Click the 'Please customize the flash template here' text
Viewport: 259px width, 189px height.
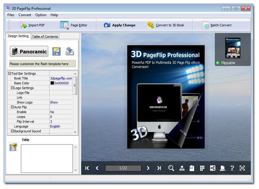(x=39, y=64)
